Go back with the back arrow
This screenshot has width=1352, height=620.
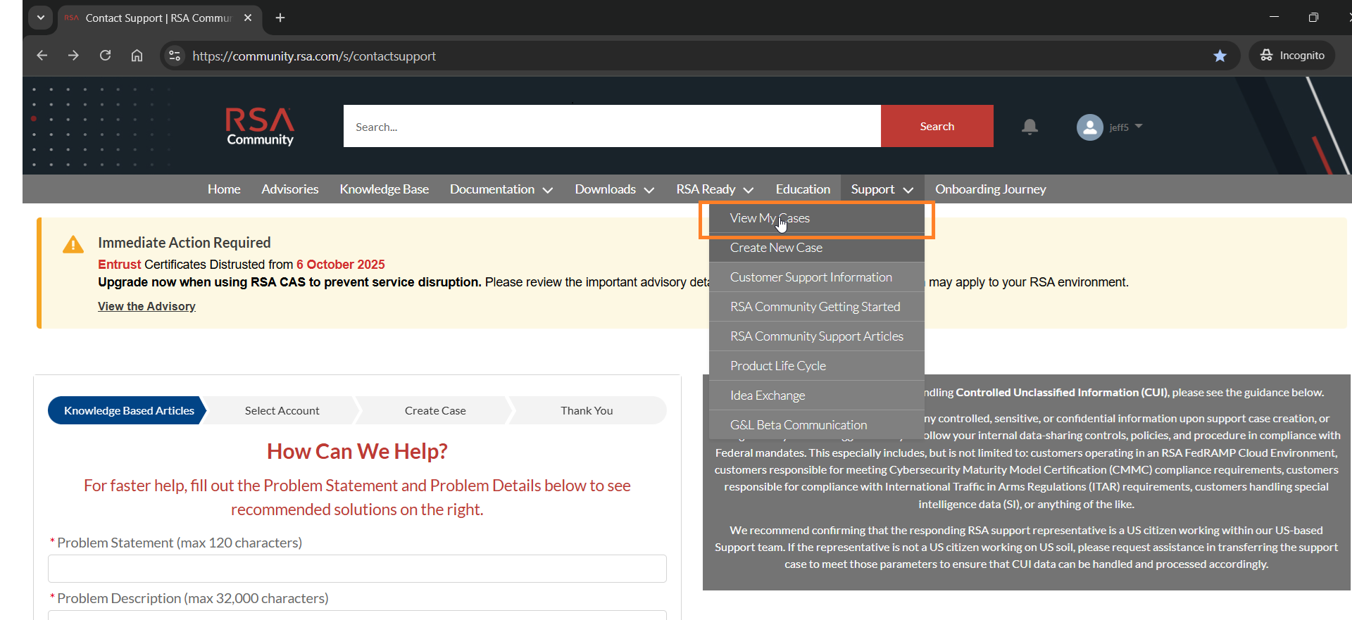(x=42, y=56)
